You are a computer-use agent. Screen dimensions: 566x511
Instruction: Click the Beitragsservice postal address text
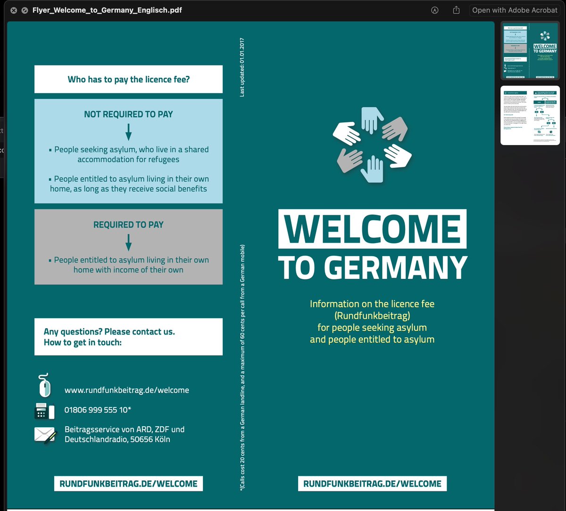[x=125, y=434]
